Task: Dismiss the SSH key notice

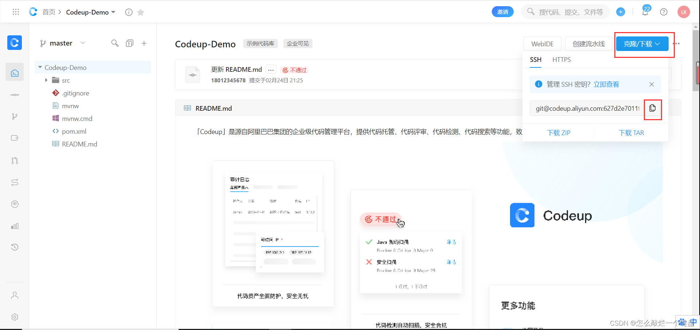Action: click(652, 85)
